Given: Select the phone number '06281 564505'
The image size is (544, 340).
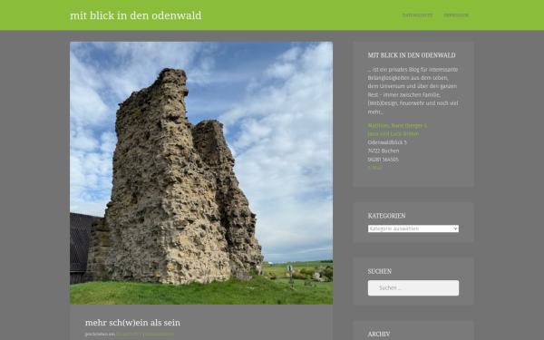Looking at the screenshot, I should pyautogui.click(x=384, y=160).
